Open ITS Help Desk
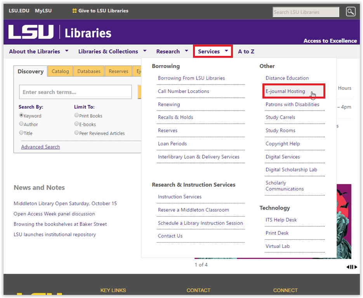Image resolution: width=363 pixels, height=298 pixels. point(281,220)
